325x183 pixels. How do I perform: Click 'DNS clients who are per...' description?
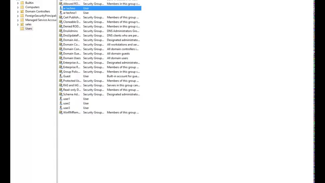tap(123, 36)
